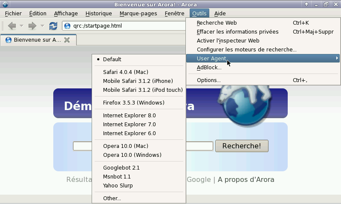Select Opera 10.0 (Windows) user agent
This screenshot has width=341, height=204.
(x=139, y=155)
